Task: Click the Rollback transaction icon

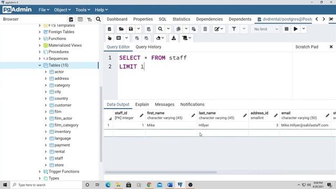Action: 146,38
